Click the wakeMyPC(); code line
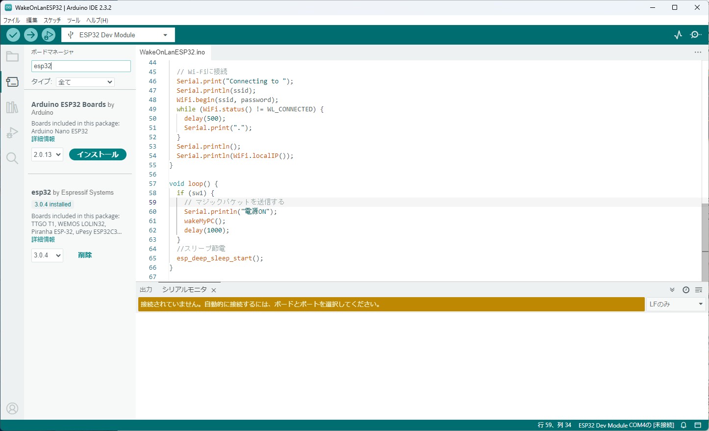The image size is (709, 431). (205, 221)
